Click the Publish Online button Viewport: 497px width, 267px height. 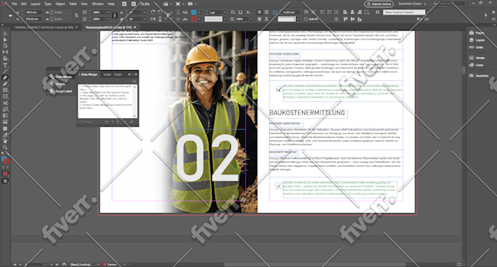point(379,4)
